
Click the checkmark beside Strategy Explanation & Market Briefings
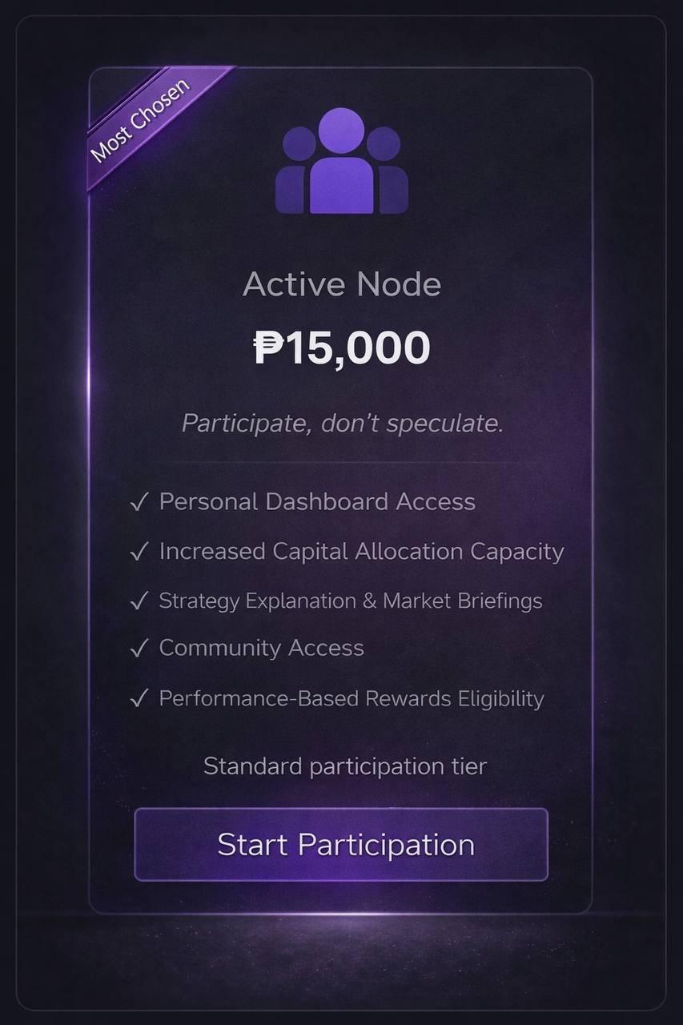pos(139,601)
